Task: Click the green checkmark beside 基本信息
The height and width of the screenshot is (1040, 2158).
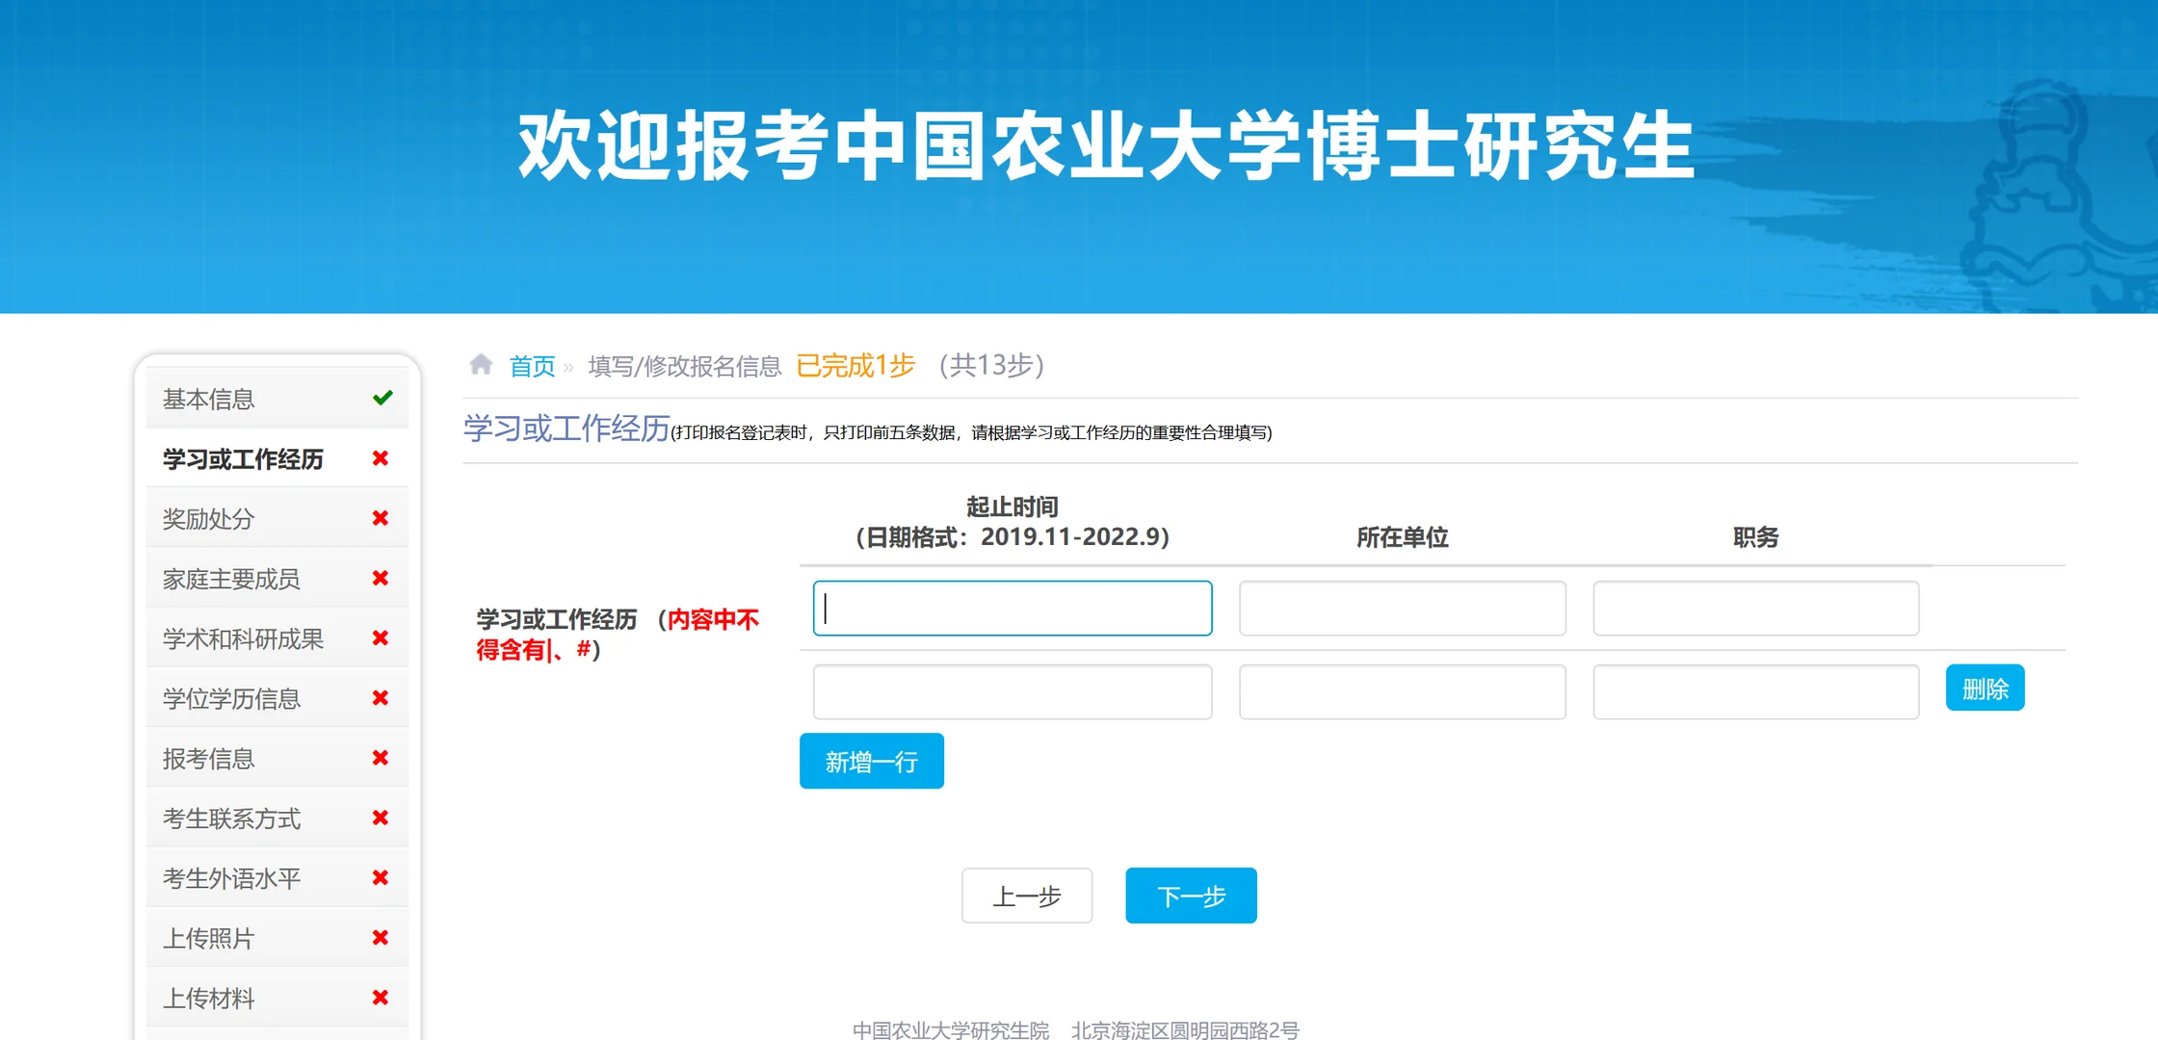Action: [384, 397]
